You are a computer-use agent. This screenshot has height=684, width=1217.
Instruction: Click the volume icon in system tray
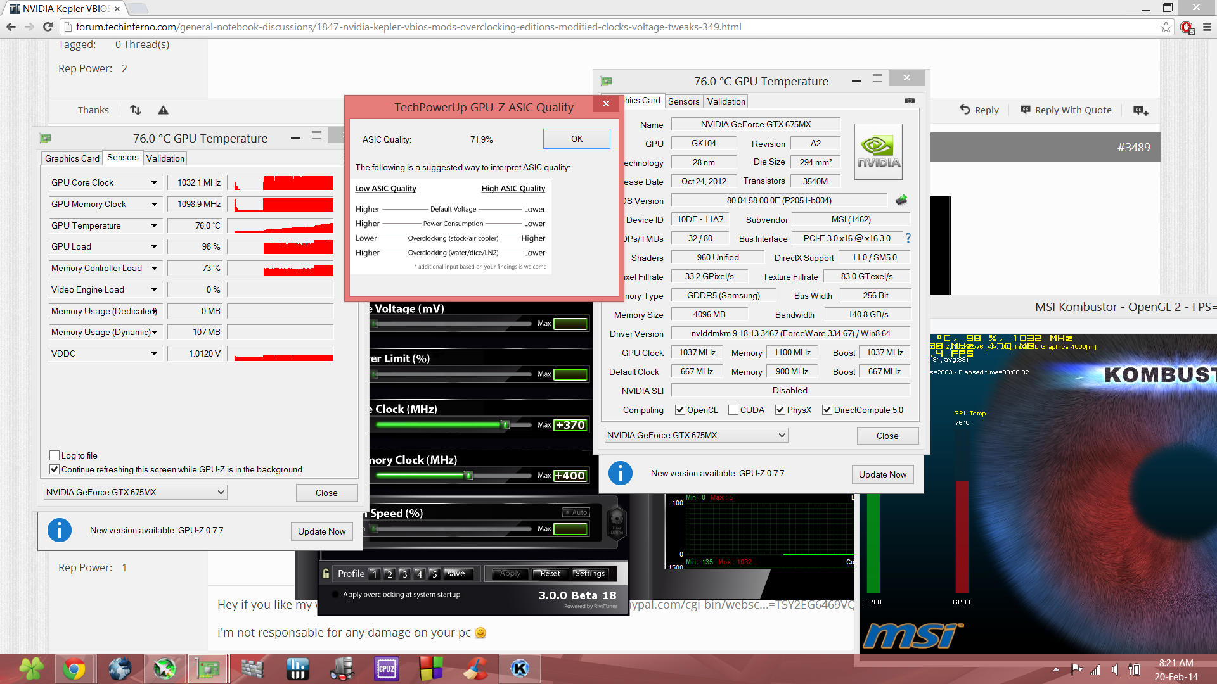(x=1115, y=669)
